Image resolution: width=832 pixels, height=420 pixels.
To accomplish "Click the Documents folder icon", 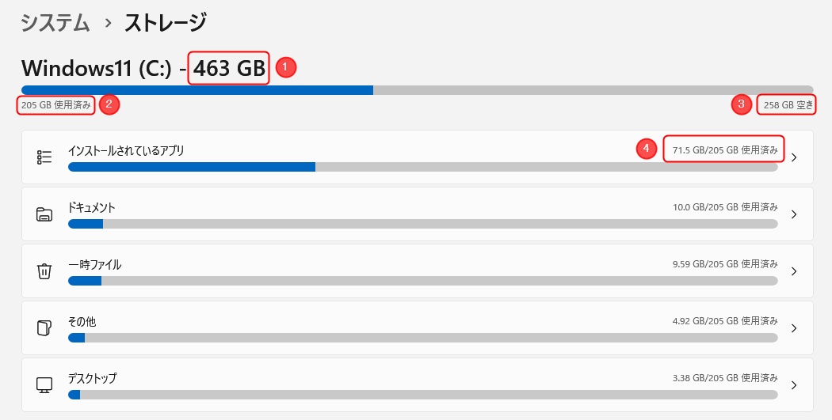I will tap(44, 214).
